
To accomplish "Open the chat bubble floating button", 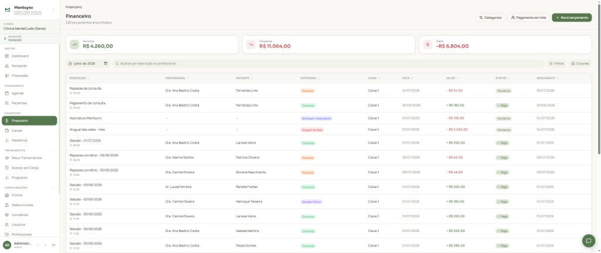I will click(x=588, y=241).
